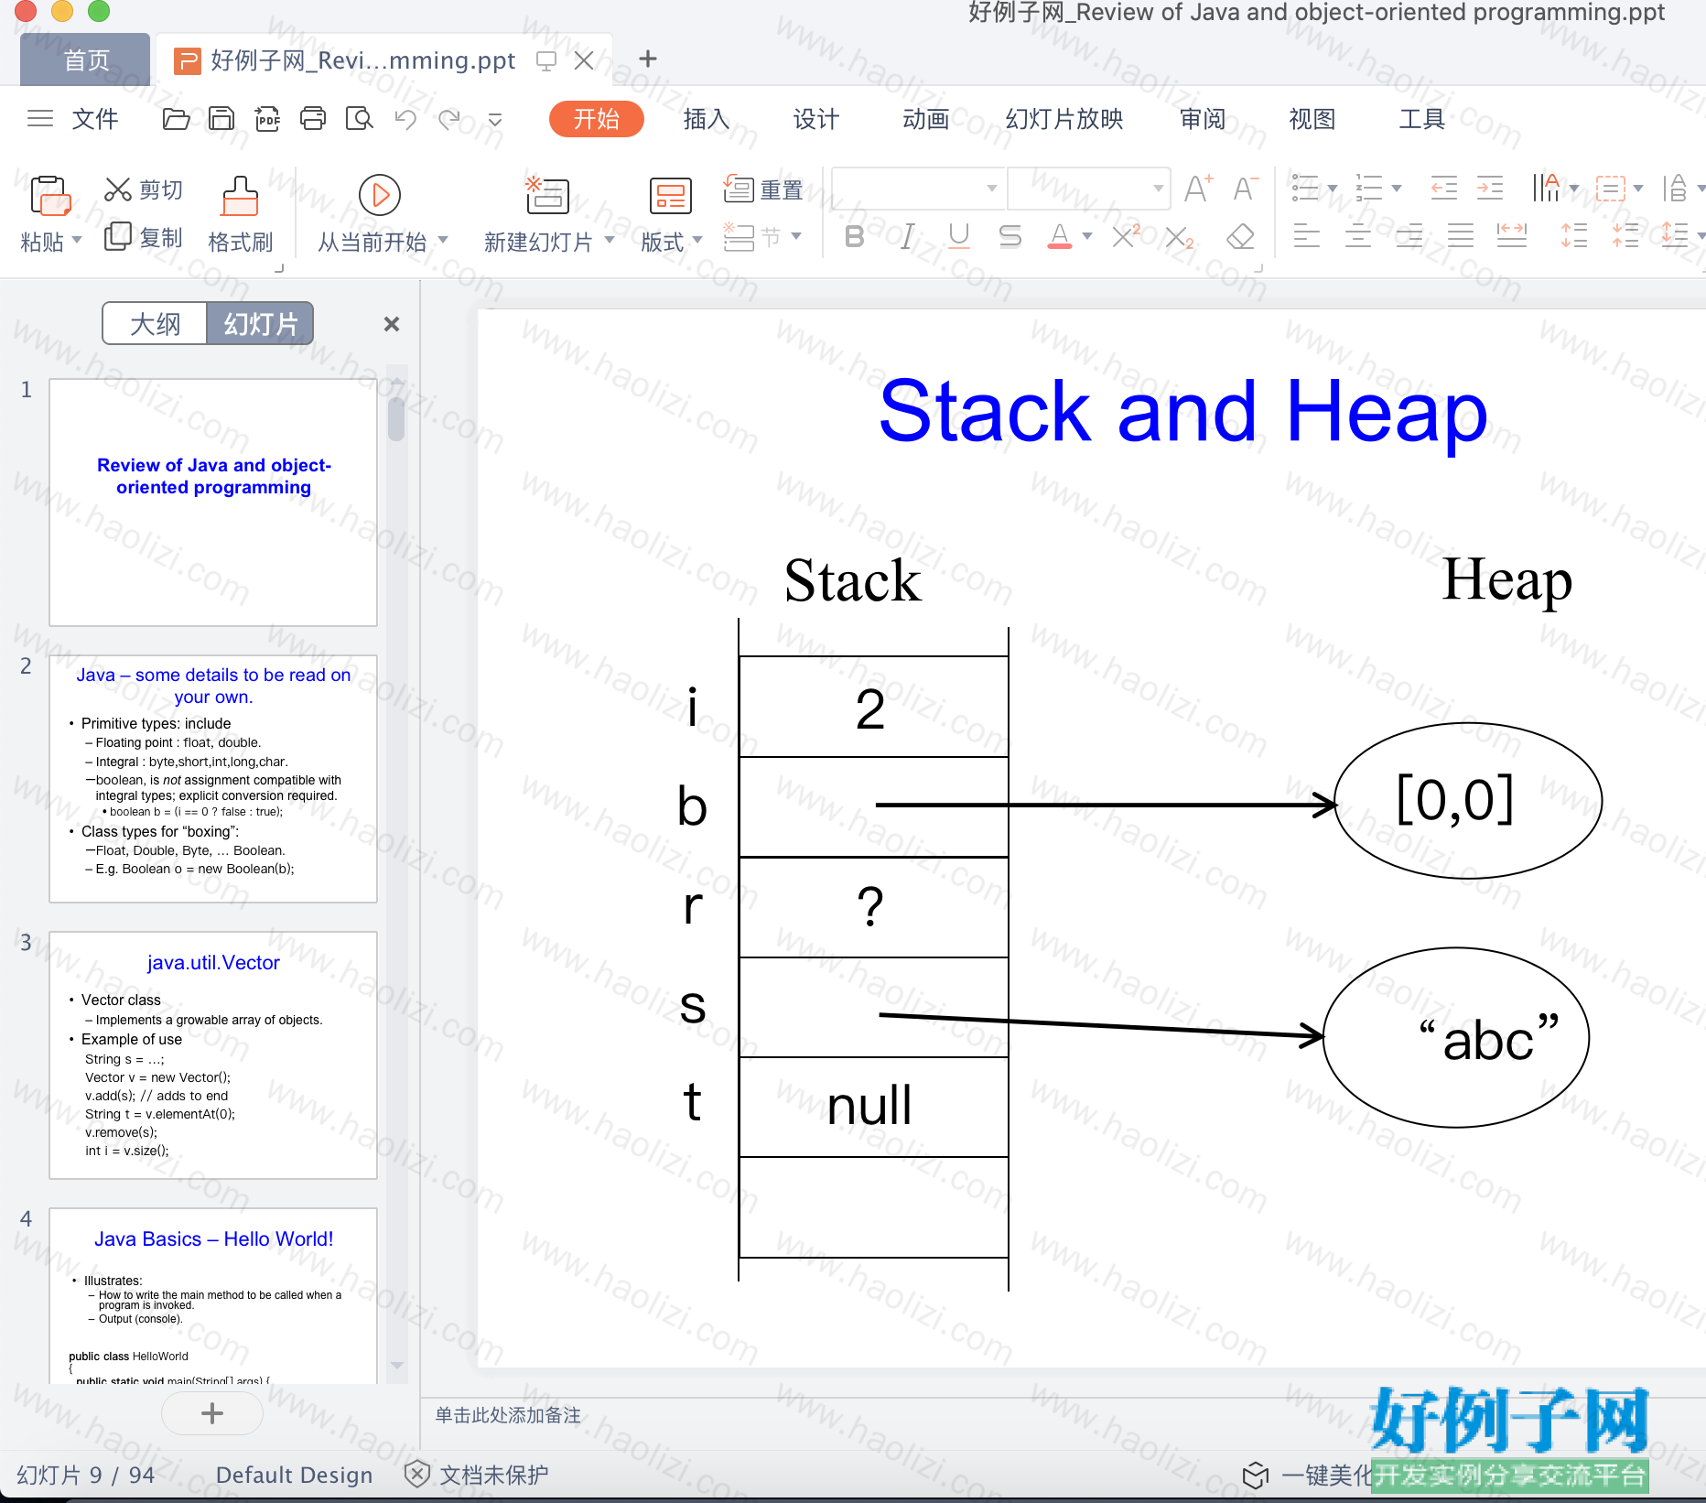Click the Reset (重置) button
This screenshot has height=1503, width=1706.
(x=763, y=189)
